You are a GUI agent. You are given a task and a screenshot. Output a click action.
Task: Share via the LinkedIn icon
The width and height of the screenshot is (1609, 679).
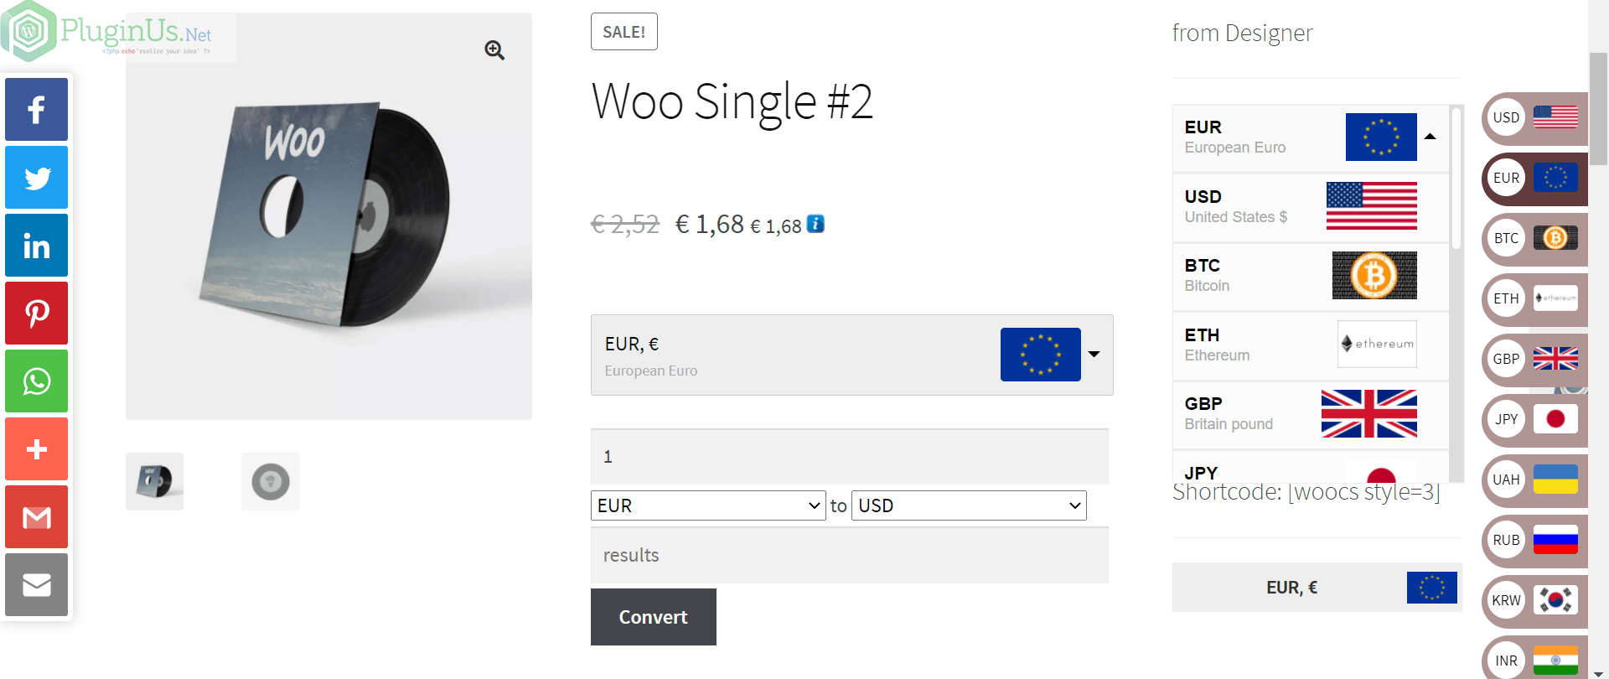(x=36, y=246)
